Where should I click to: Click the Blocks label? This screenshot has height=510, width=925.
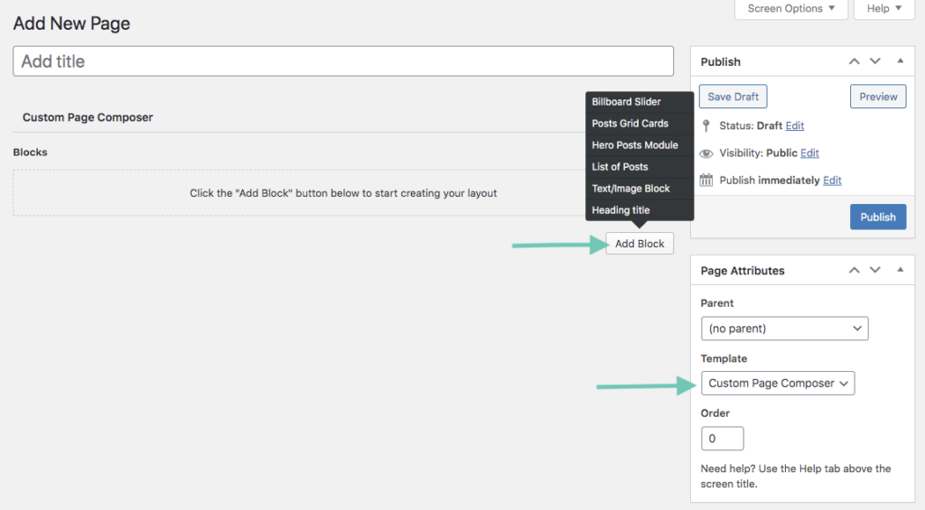[30, 153]
